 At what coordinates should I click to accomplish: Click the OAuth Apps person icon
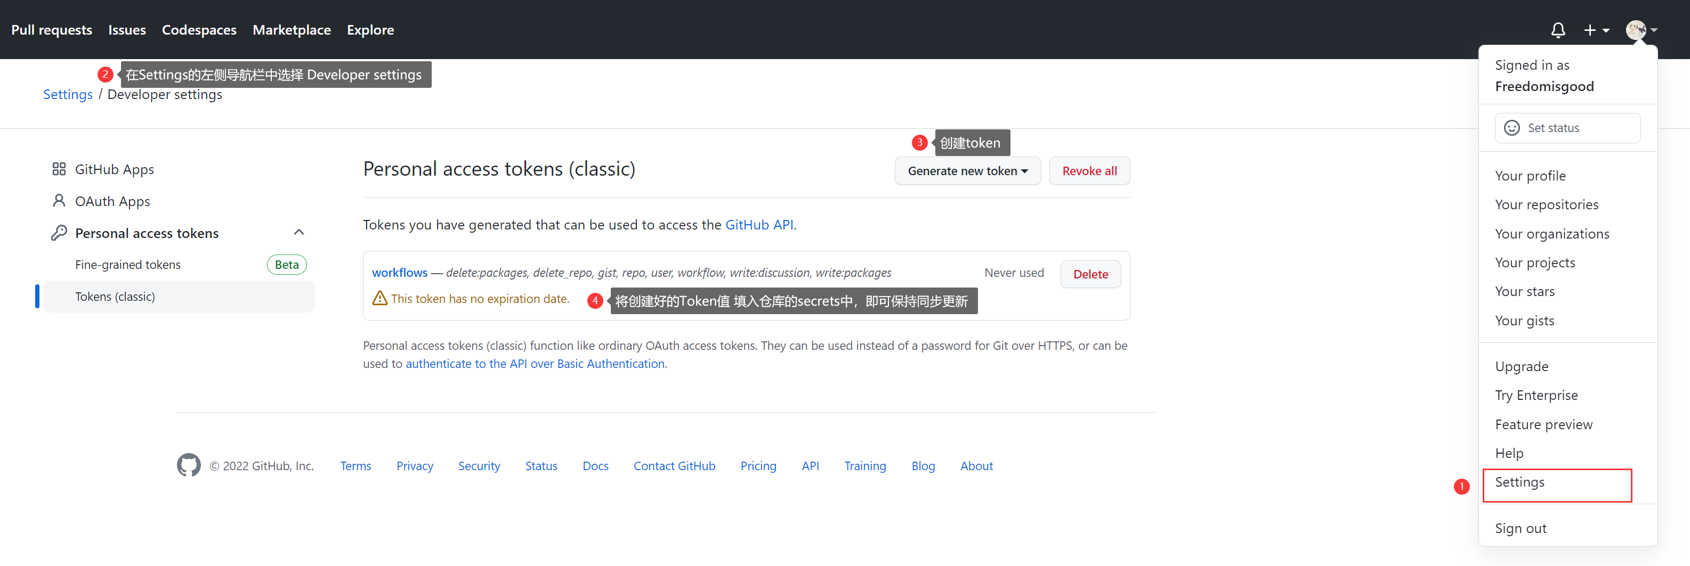pyautogui.click(x=59, y=200)
